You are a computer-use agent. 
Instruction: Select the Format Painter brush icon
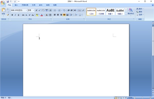[x=8, y=15]
